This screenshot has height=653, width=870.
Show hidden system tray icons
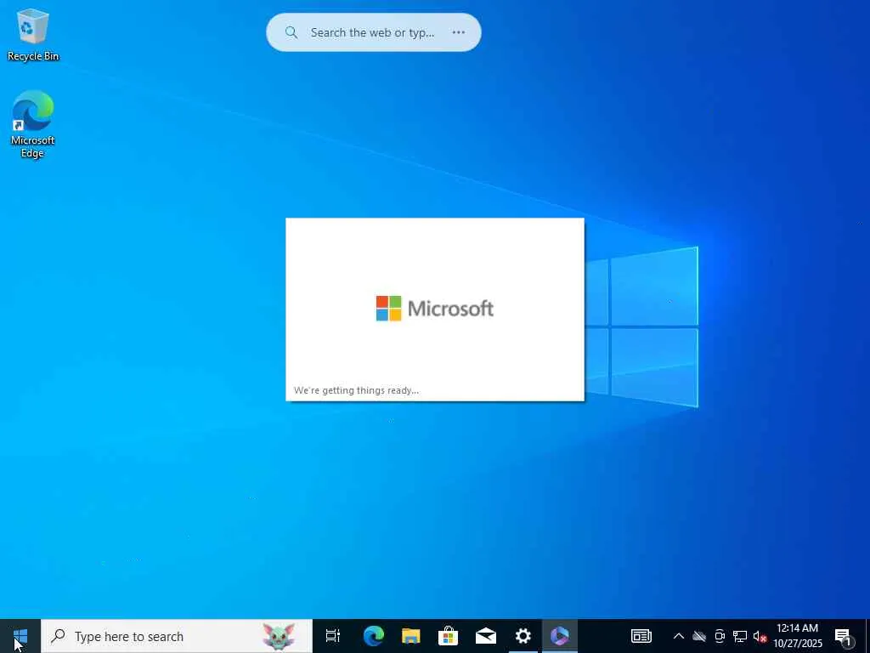(x=679, y=636)
